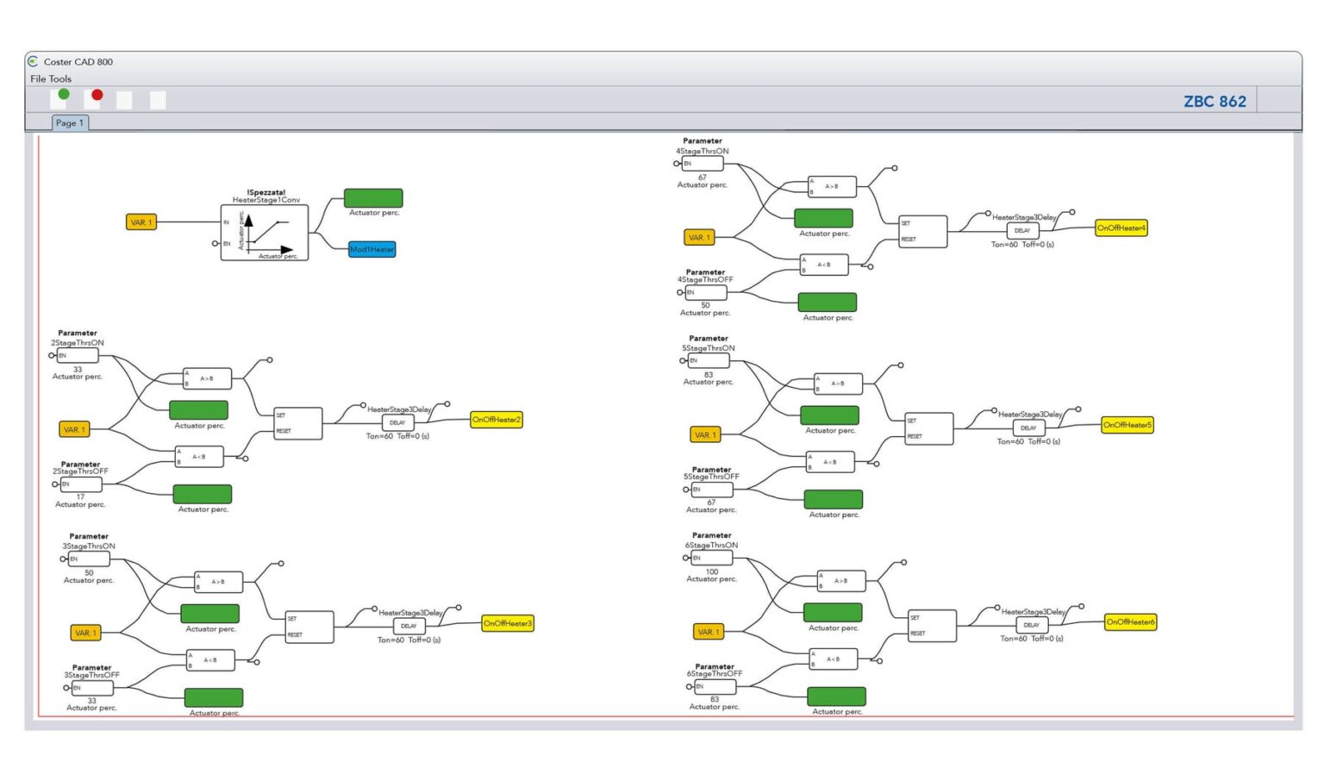Open the Tools menu
The height and width of the screenshot is (774, 1324).
(60, 78)
